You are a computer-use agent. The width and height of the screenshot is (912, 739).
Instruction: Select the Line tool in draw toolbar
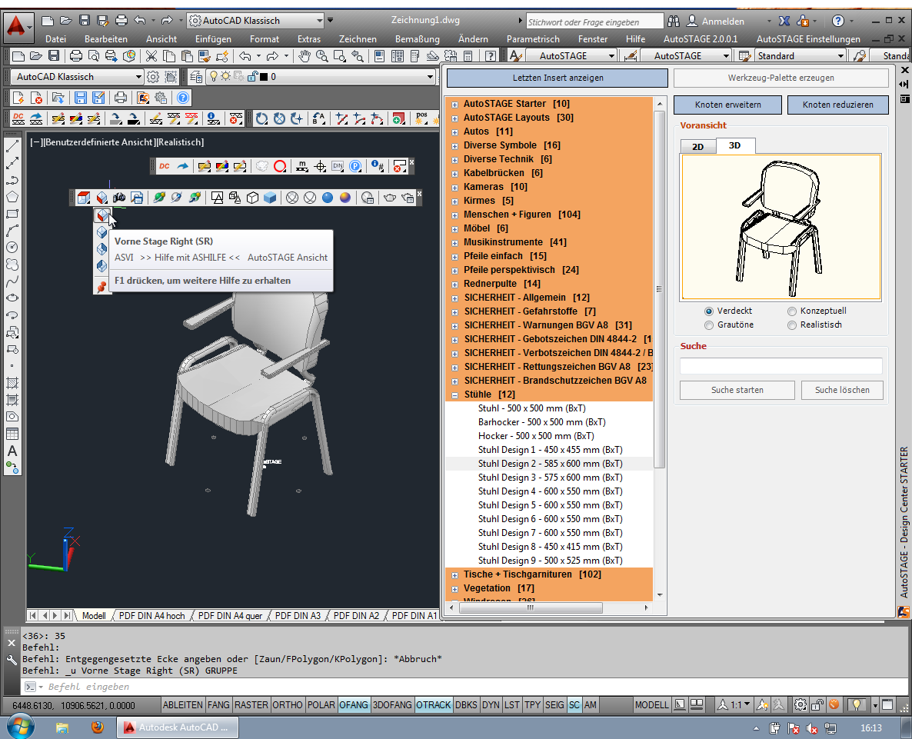click(12, 146)
